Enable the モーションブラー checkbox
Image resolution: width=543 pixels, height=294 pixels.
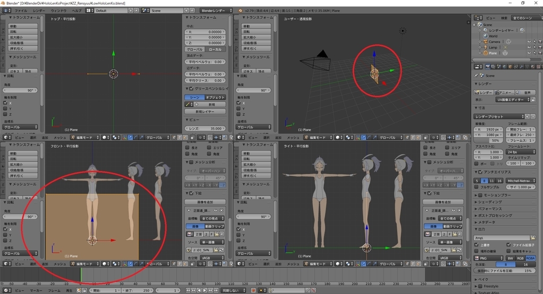pyautogui.click(x=480, y=195)
